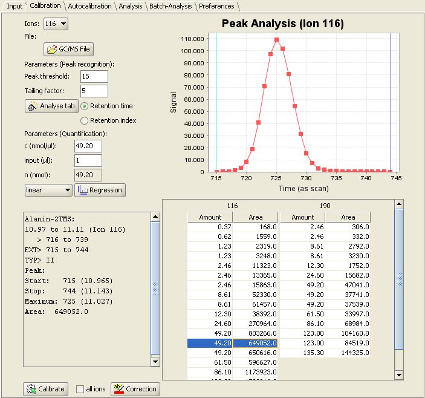Open the Analysis tab
Viewport: 425px width, 398px height.
point(131,6)
